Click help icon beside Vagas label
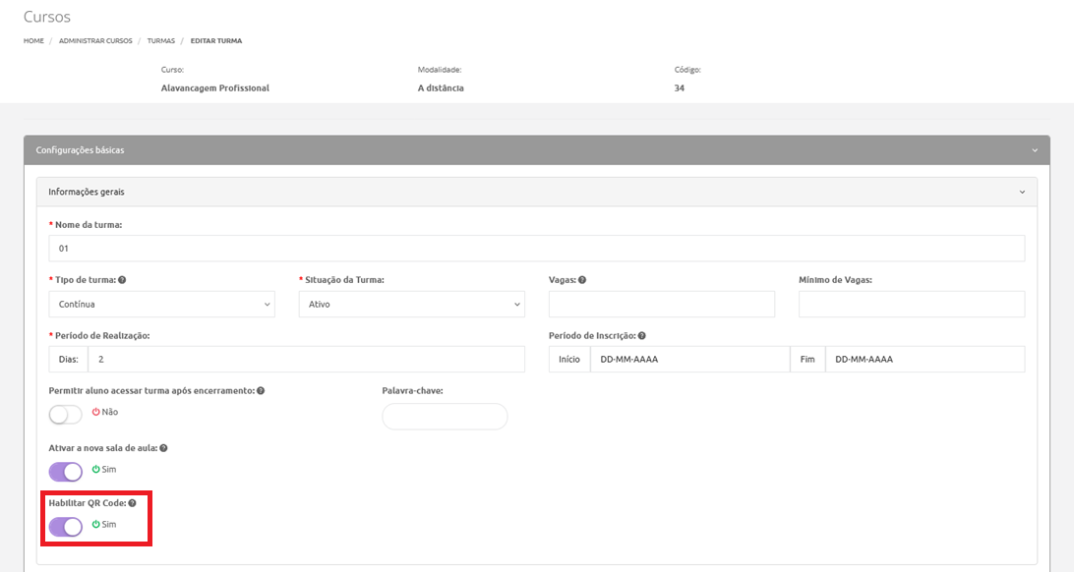This screenshot has width=1074, height=572. click(x=582, y=280)
